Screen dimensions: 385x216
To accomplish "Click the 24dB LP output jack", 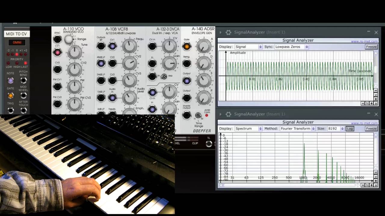I will click(x=101, y=80).
